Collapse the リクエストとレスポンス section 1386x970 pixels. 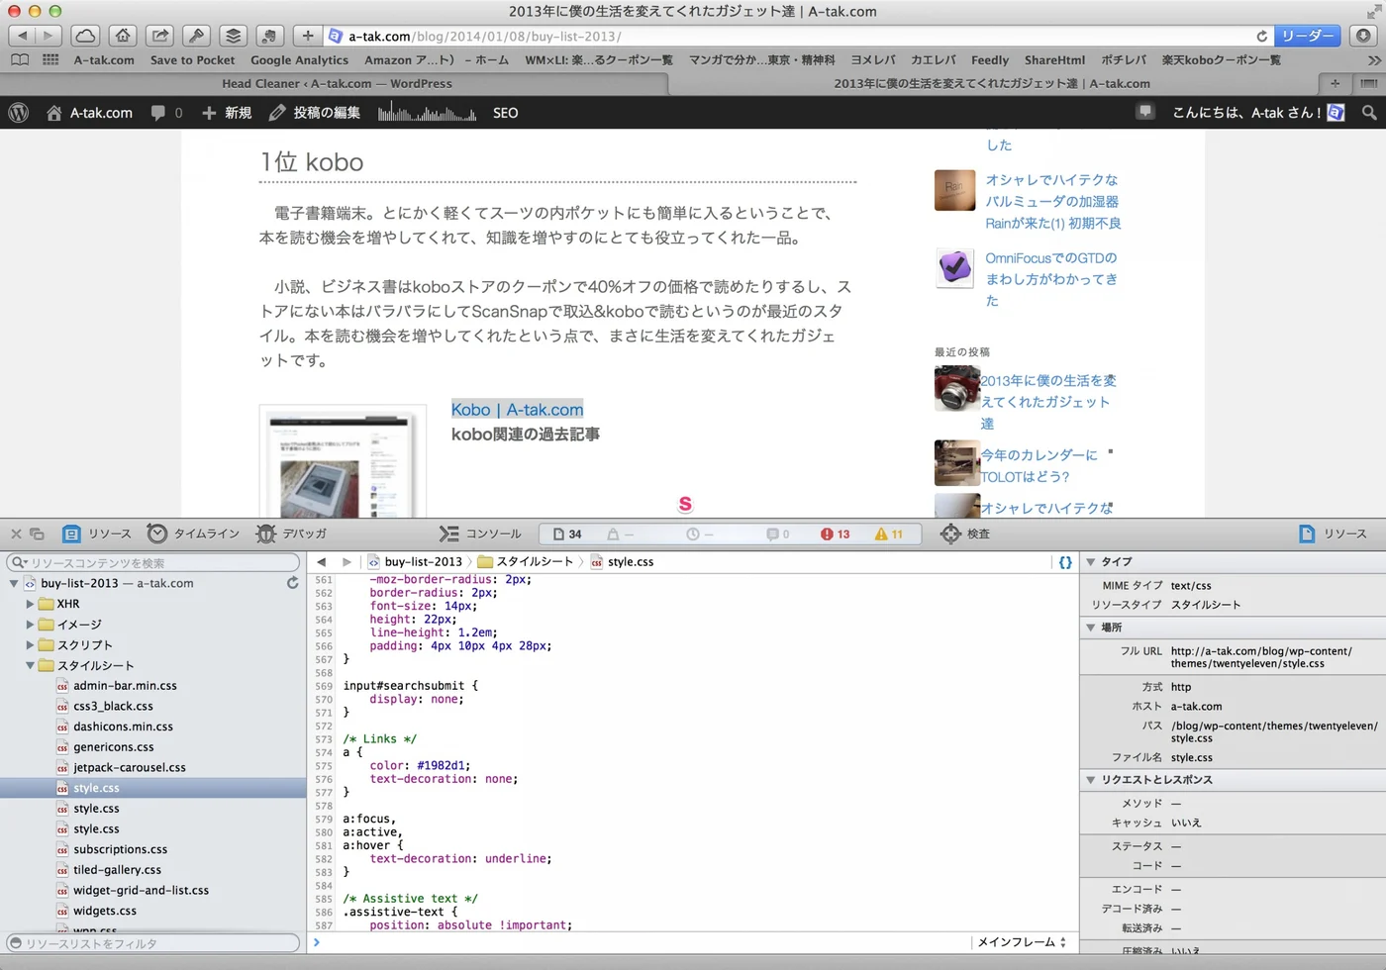click(1091, 780)
